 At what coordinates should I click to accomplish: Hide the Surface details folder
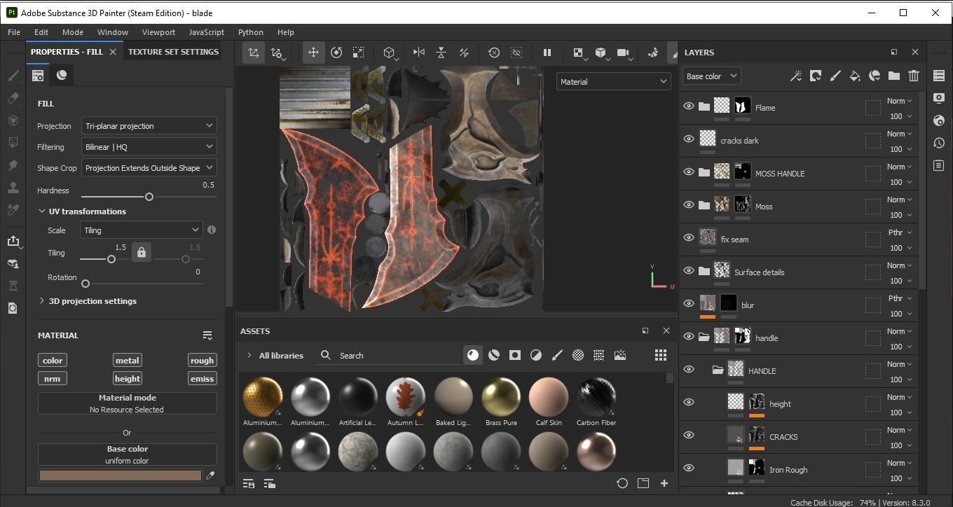[689, 271]
